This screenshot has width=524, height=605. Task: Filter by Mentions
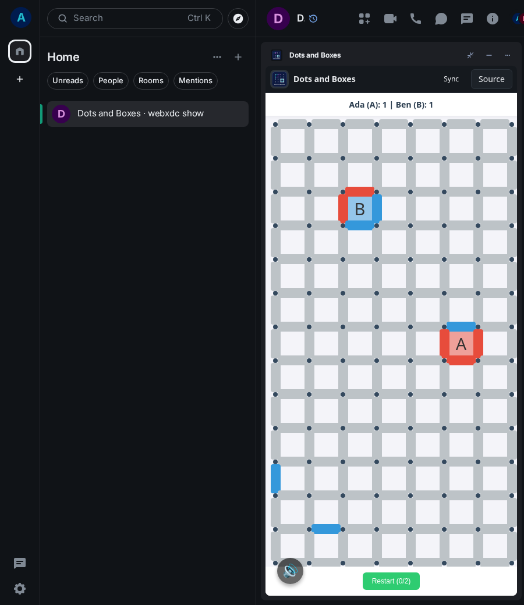click(196, 81)
